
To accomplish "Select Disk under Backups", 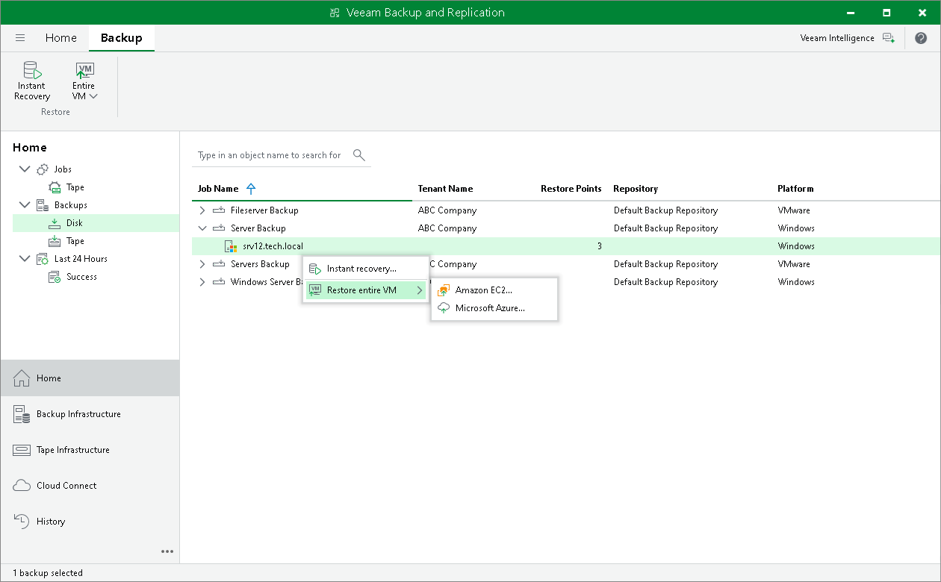I will pyautogui.click(x=96, y=223).
